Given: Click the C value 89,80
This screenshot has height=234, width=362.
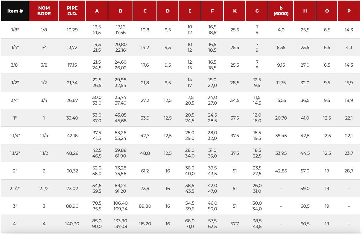Looking at the screenshot, I should coord(145,206).
